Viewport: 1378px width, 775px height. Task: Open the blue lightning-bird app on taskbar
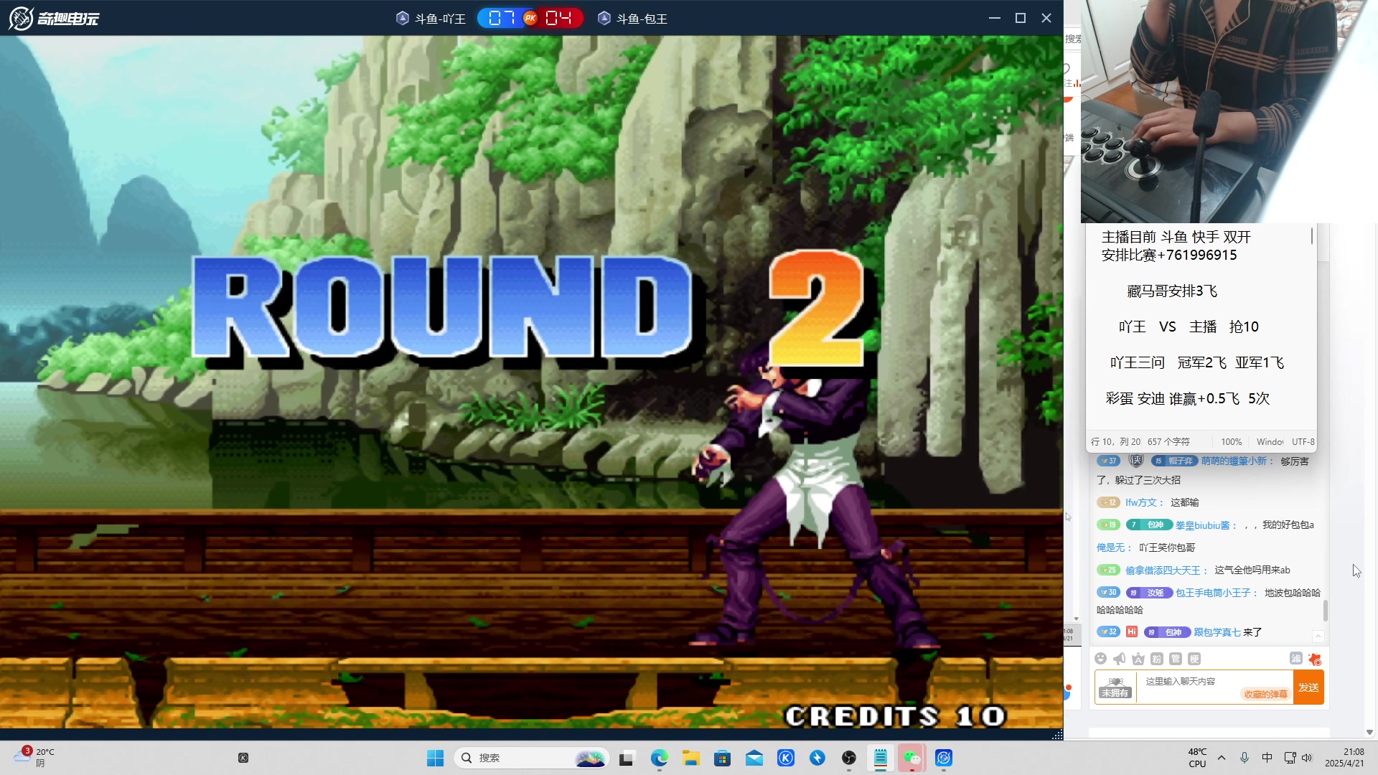(817, 758)
